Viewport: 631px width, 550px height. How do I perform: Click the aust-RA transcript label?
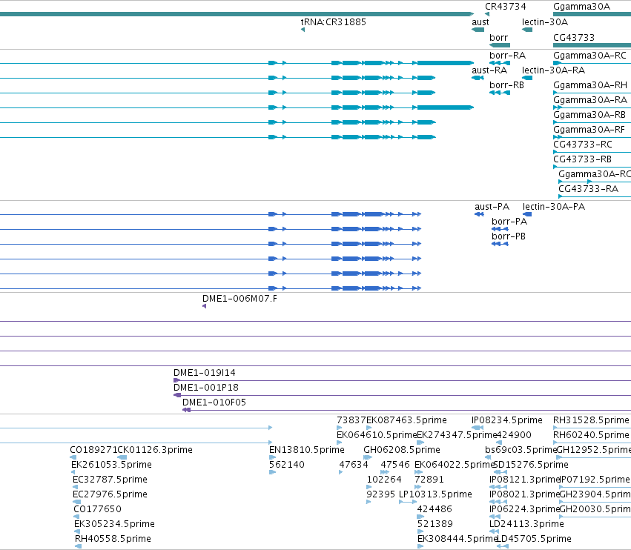coord(489,70)
